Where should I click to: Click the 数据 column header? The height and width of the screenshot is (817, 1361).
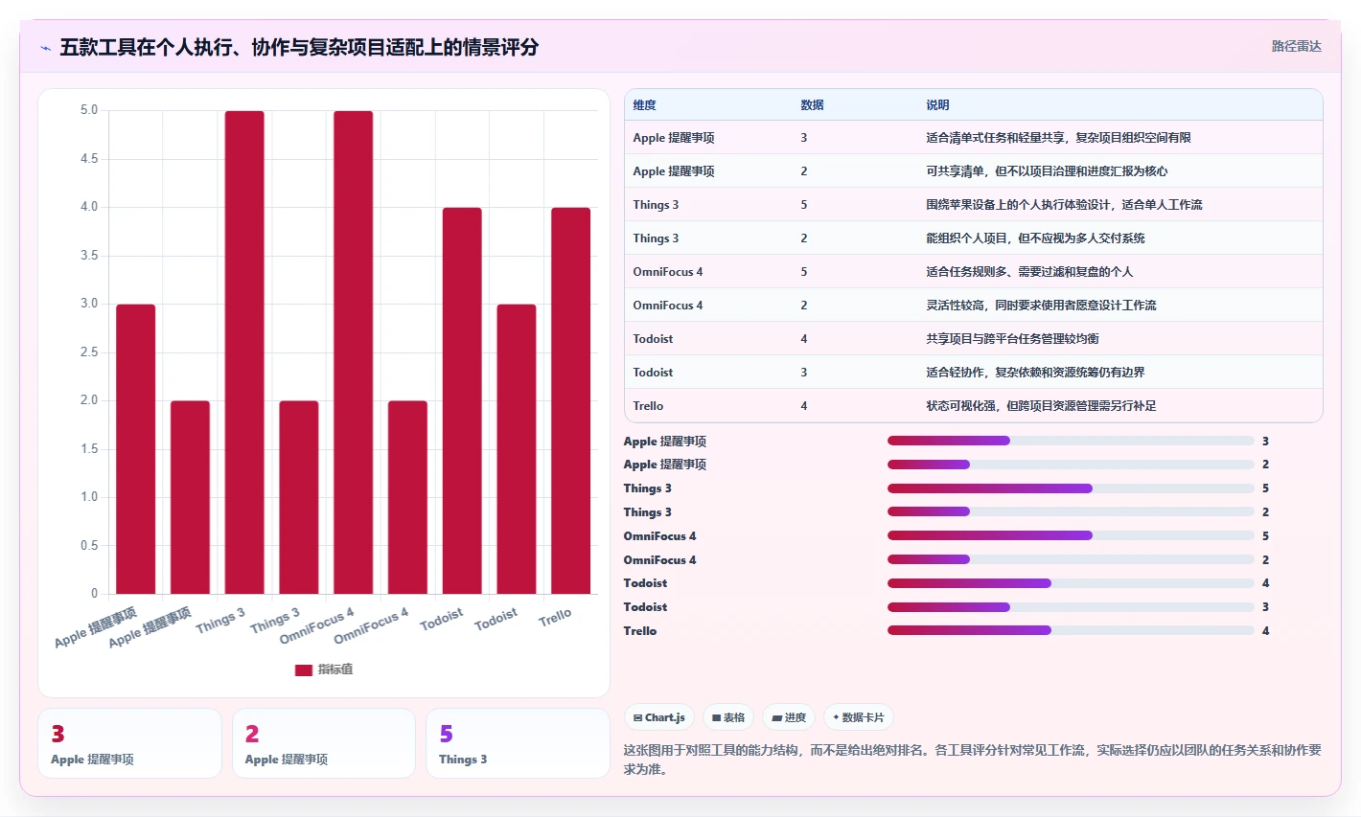[812, 105]
